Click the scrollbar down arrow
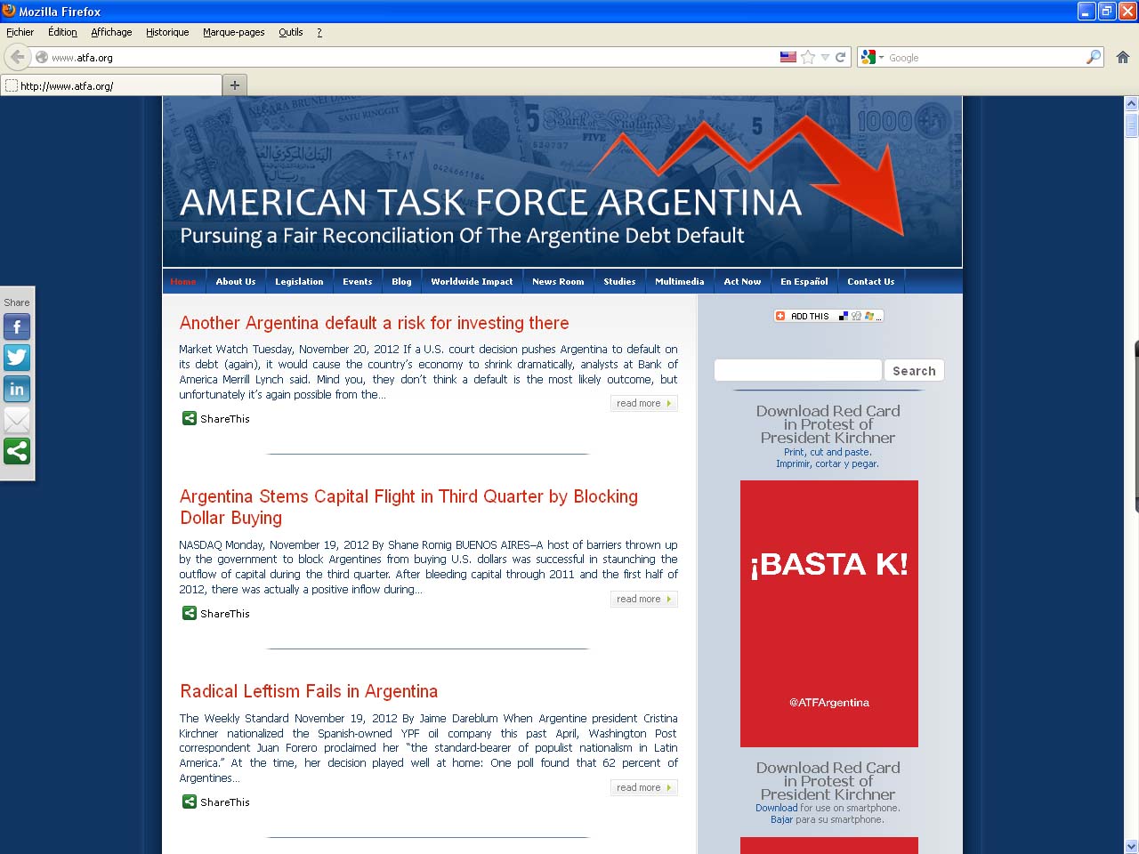 pyautogui.click(x=1131, y=846)
